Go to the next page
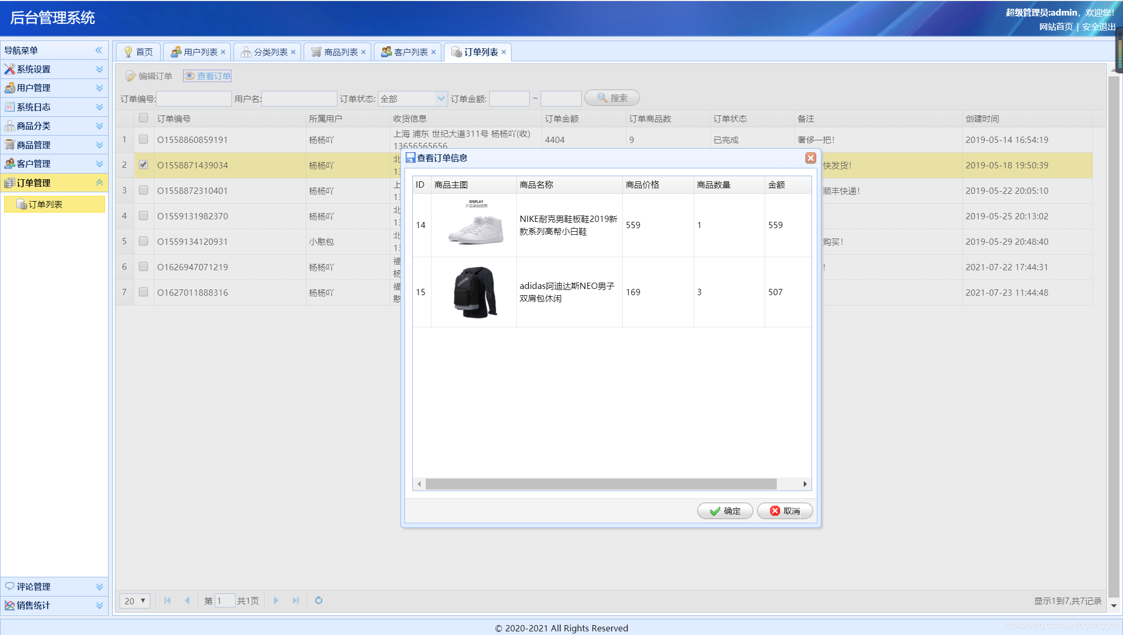 coord(276,601)
